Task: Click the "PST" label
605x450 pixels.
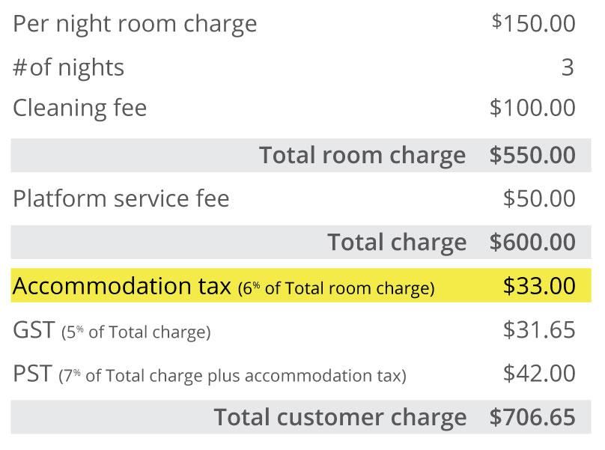Action: click(31, 373)
